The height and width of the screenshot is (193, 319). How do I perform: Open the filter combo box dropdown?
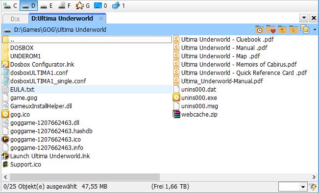coord(303,187)
